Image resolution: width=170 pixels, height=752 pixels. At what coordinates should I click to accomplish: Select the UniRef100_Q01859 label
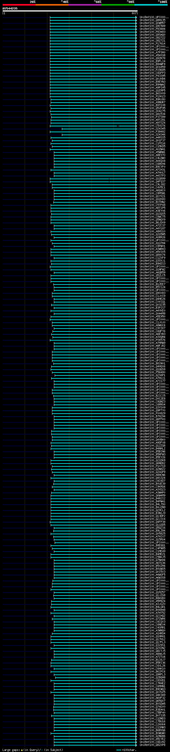click(152, 67)
